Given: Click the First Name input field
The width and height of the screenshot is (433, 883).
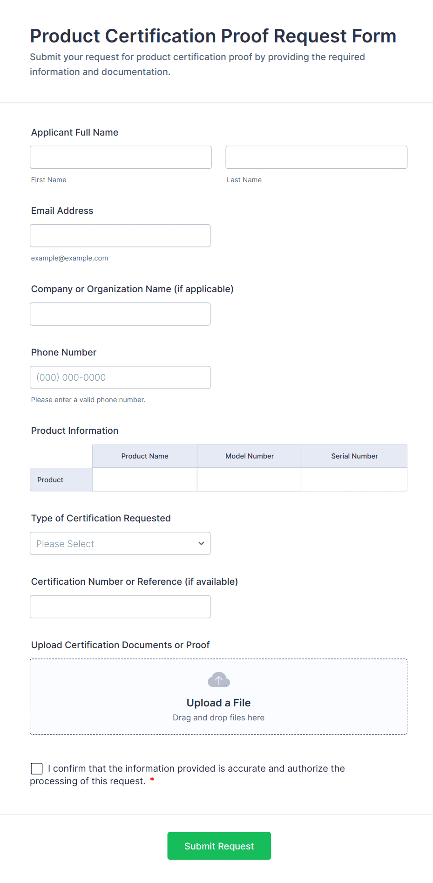Looking at the screenshot, I should [121, 157].
